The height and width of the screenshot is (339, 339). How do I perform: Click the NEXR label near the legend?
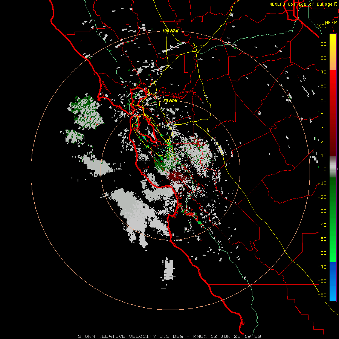[x=331, y=23]
